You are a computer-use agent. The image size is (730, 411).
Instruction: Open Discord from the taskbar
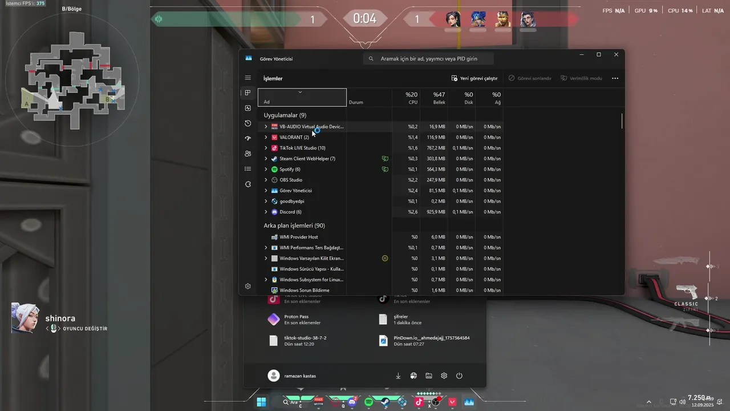tap(352, 402)
